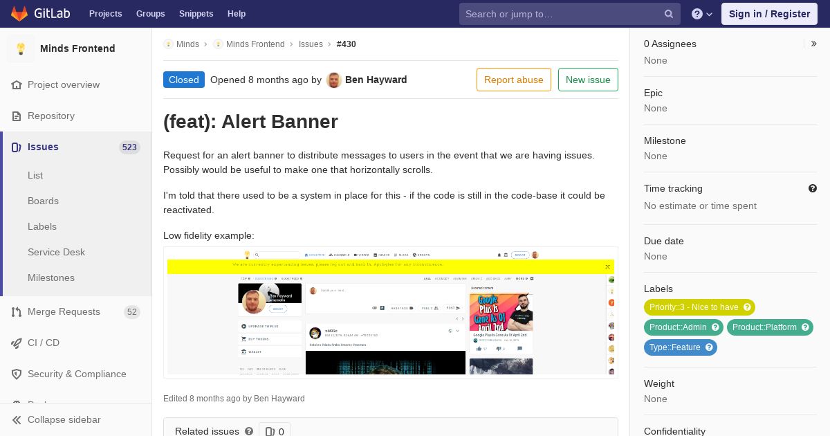
Task: Click the Issues sidebar icon
Action: coord(17,147)
